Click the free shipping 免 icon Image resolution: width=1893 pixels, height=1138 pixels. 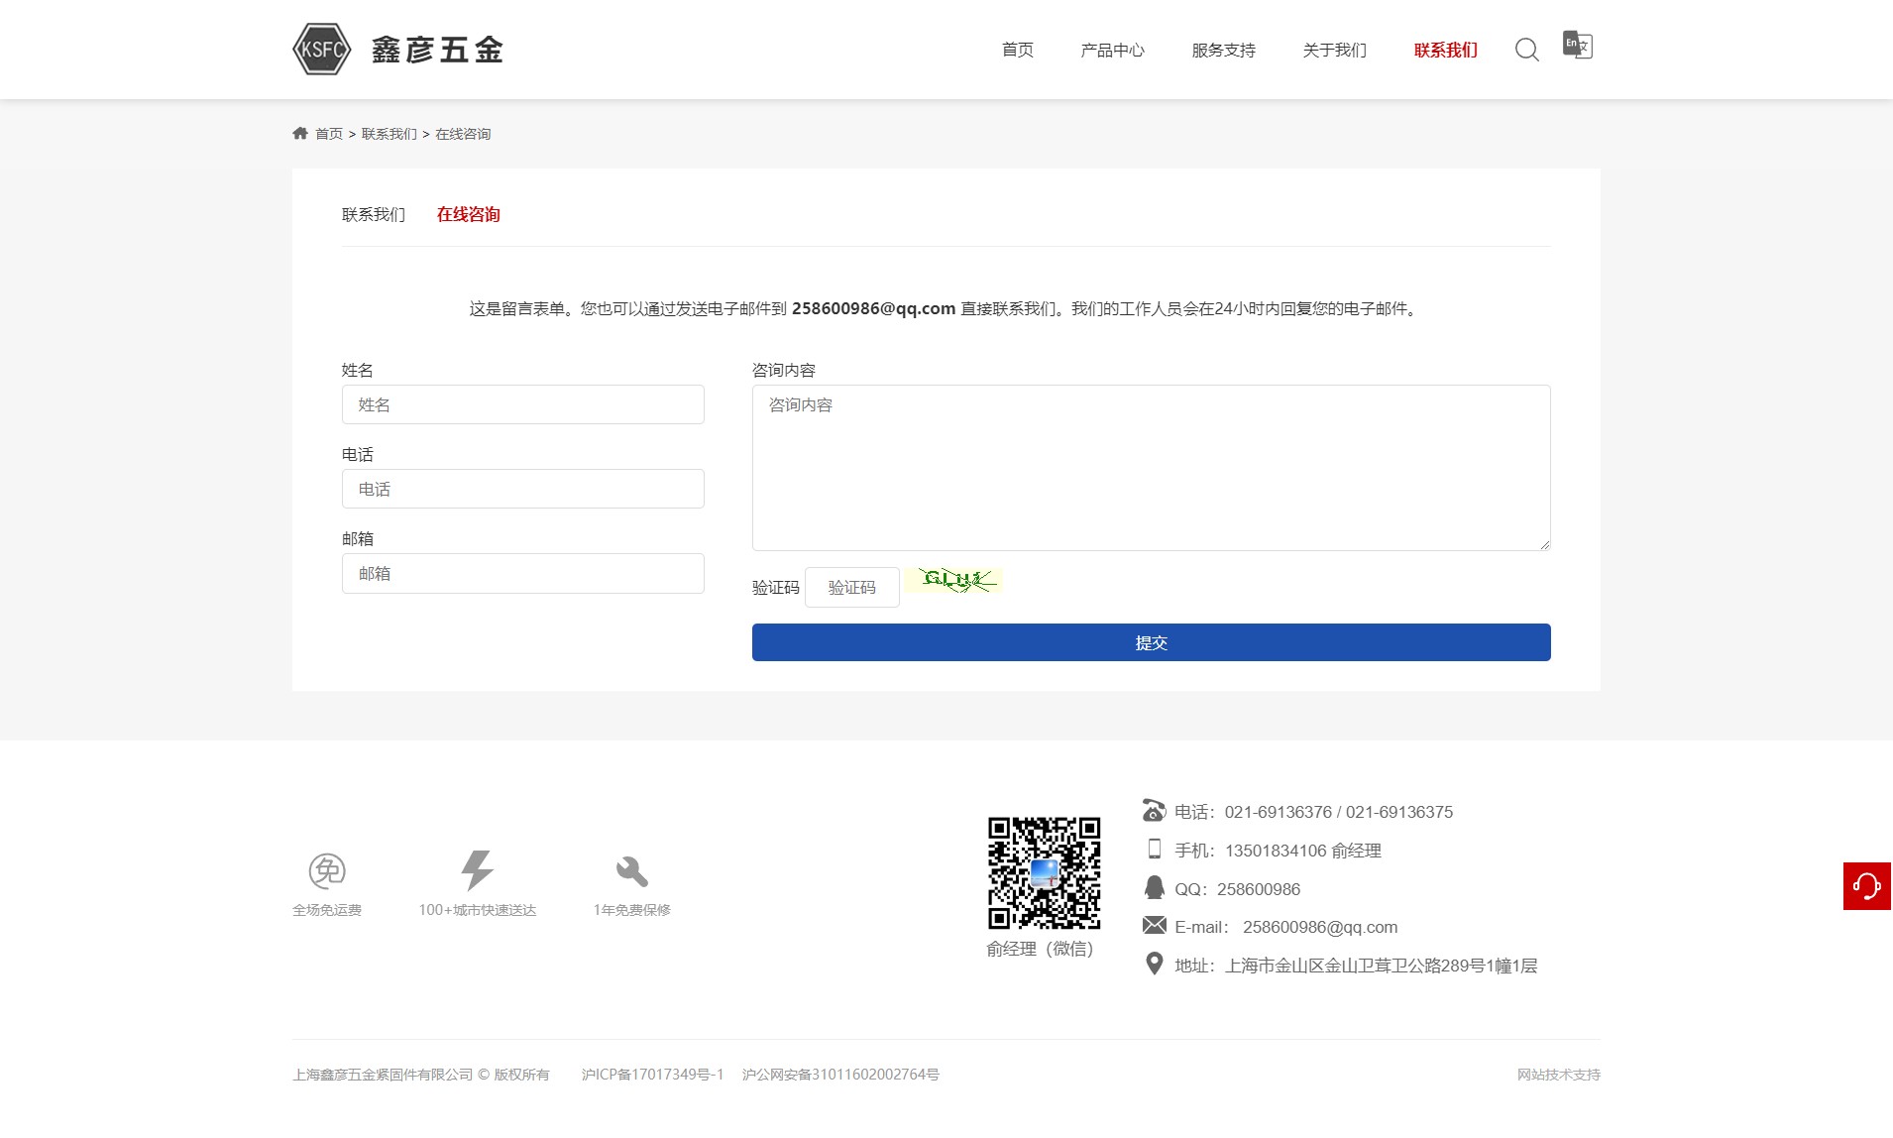[327, 871]
